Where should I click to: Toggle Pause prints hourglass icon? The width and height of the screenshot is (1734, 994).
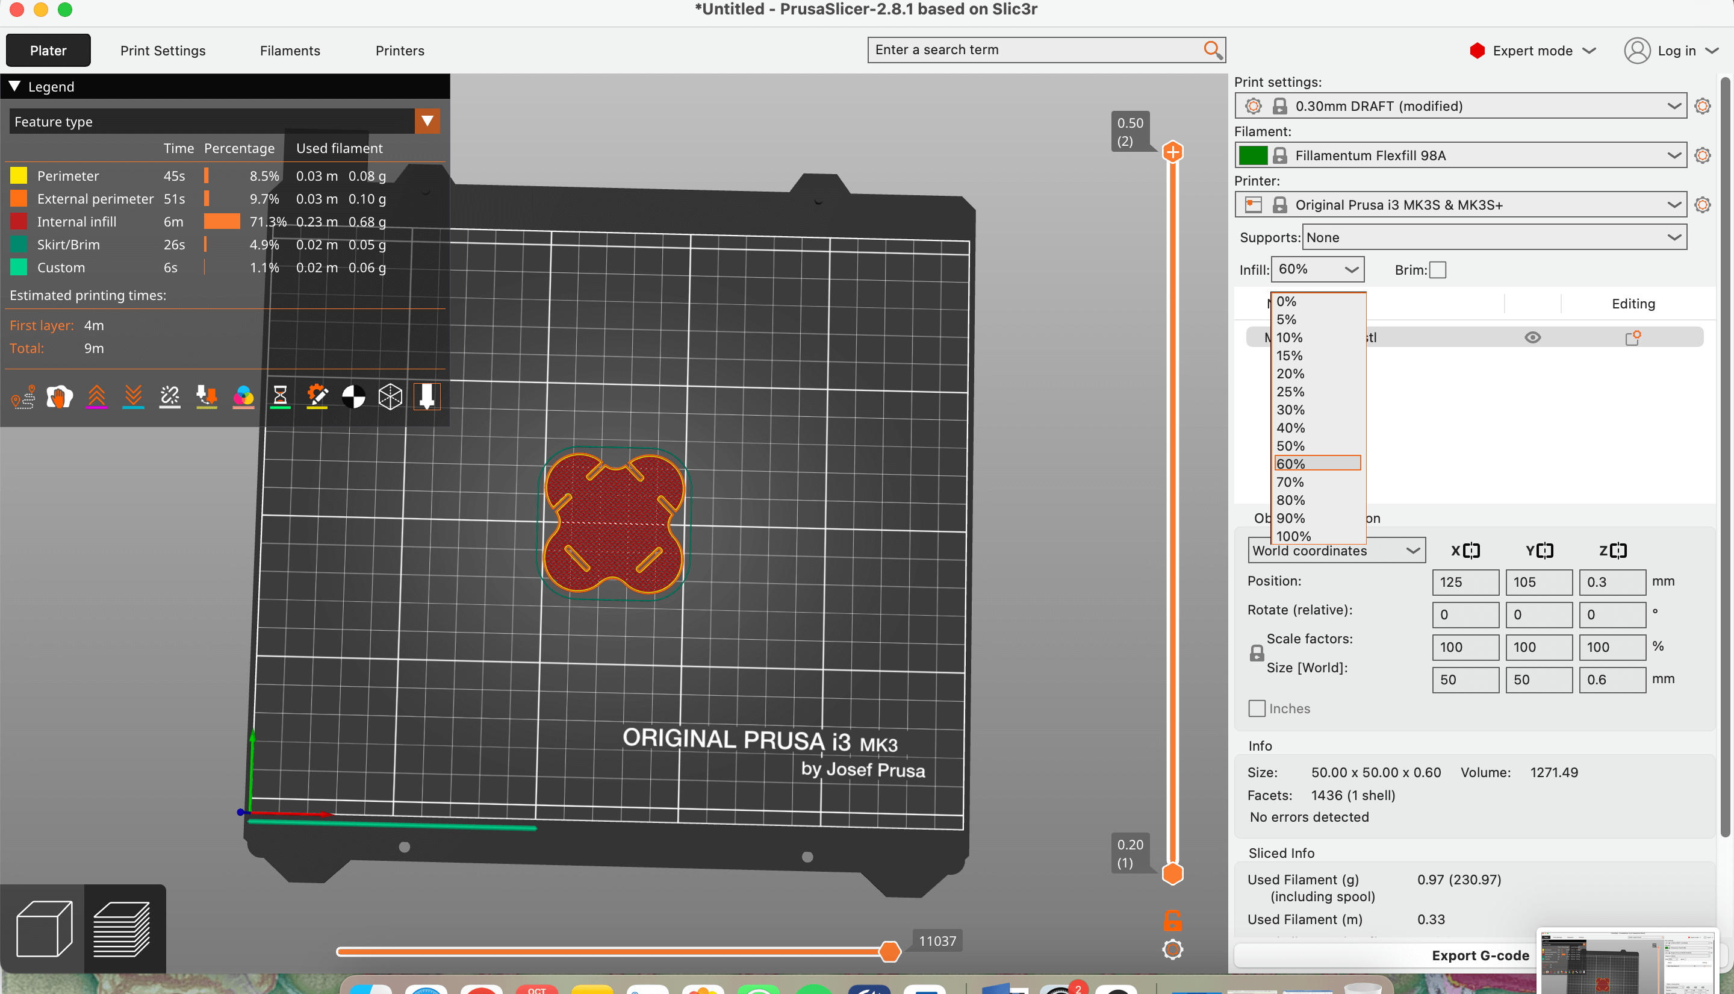click(x=281, y=396)
